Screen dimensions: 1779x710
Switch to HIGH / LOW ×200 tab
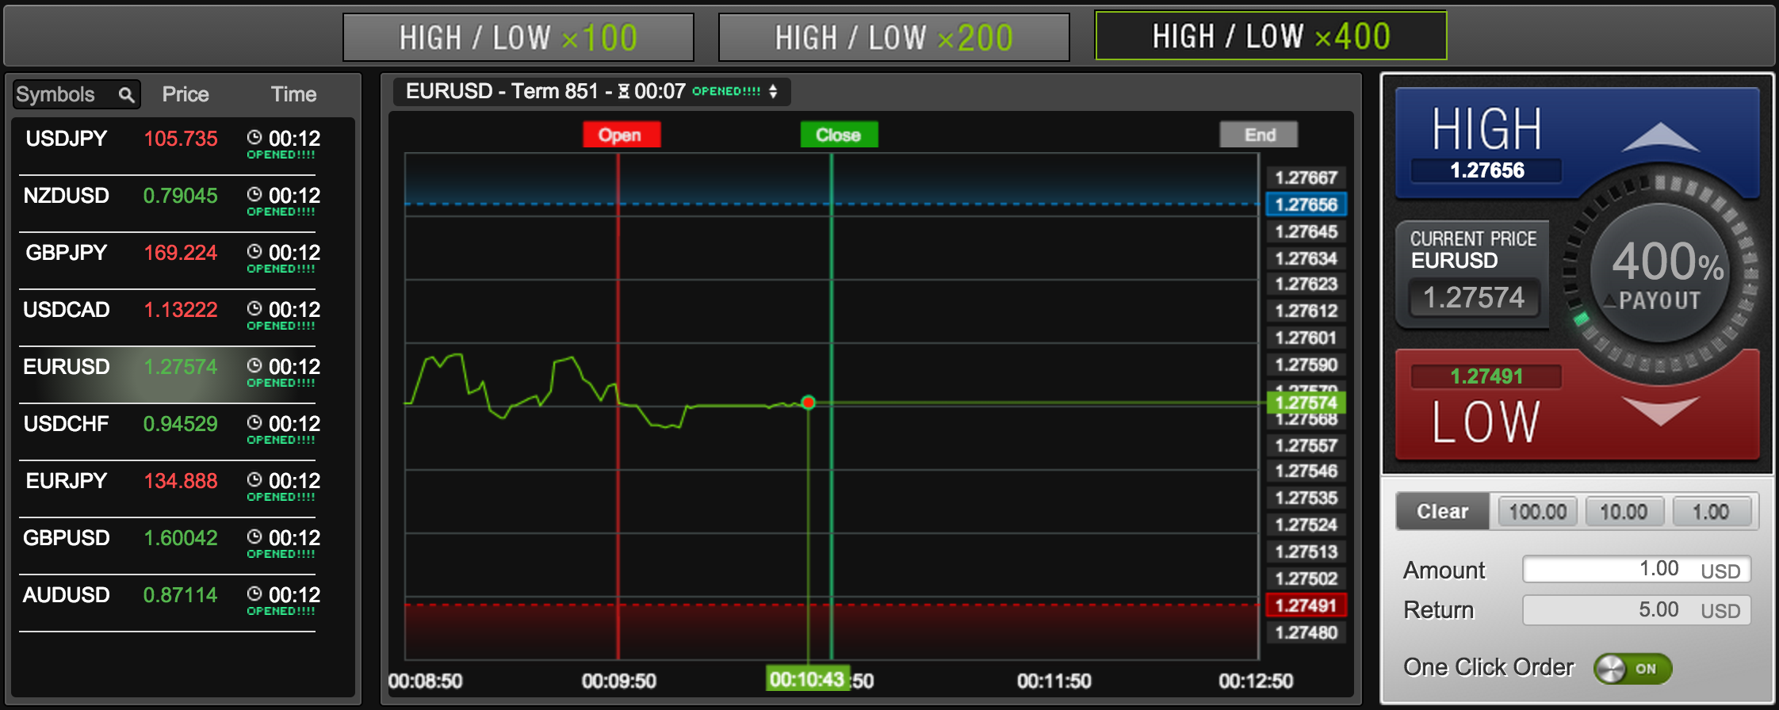893,37
